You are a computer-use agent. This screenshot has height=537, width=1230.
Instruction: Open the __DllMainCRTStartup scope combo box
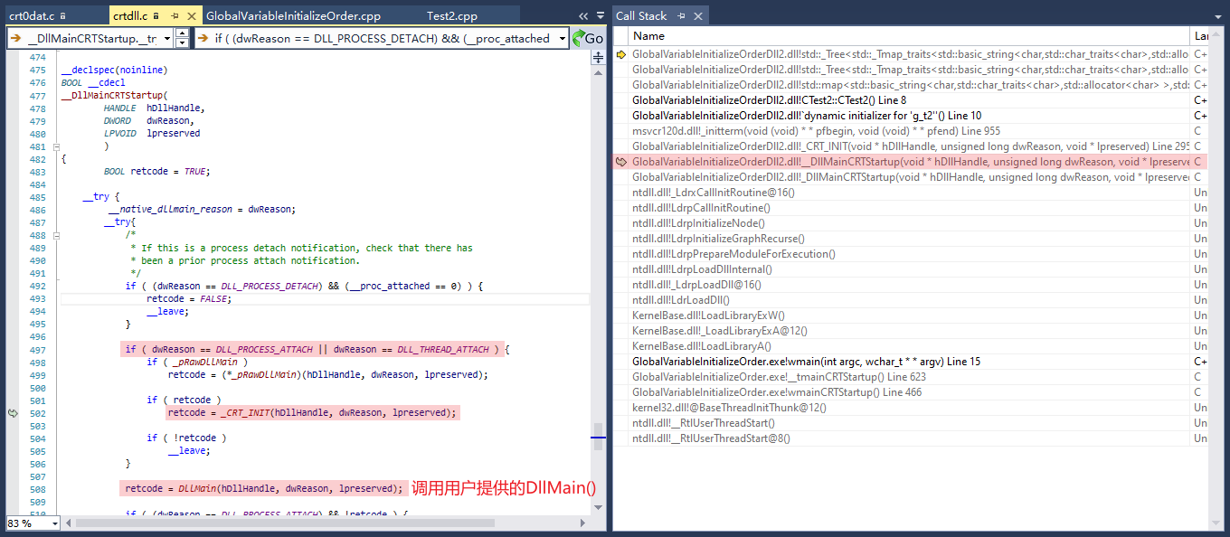(90, 38)
